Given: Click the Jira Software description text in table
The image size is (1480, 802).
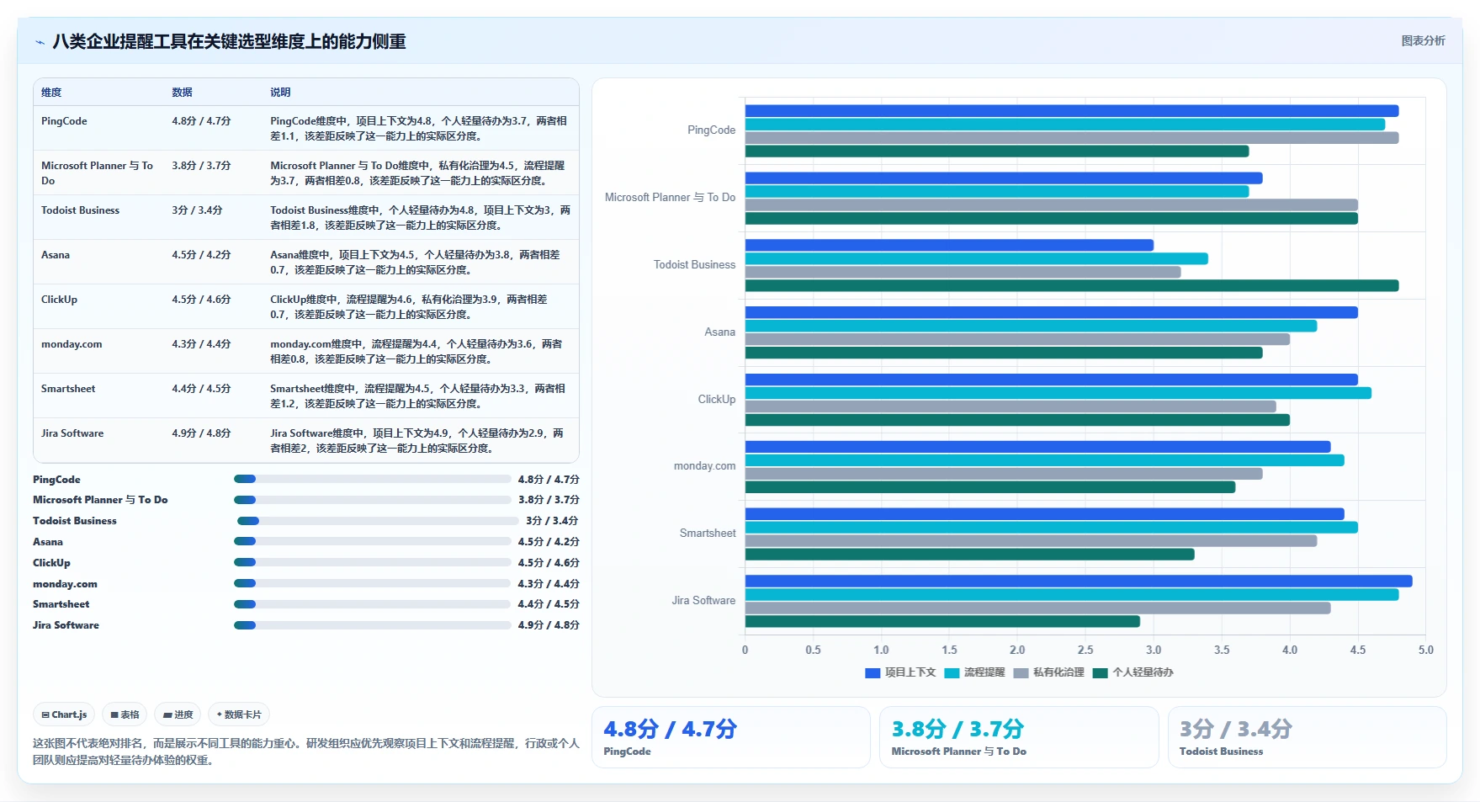Looking at the screenshot, I should [418, 441].
